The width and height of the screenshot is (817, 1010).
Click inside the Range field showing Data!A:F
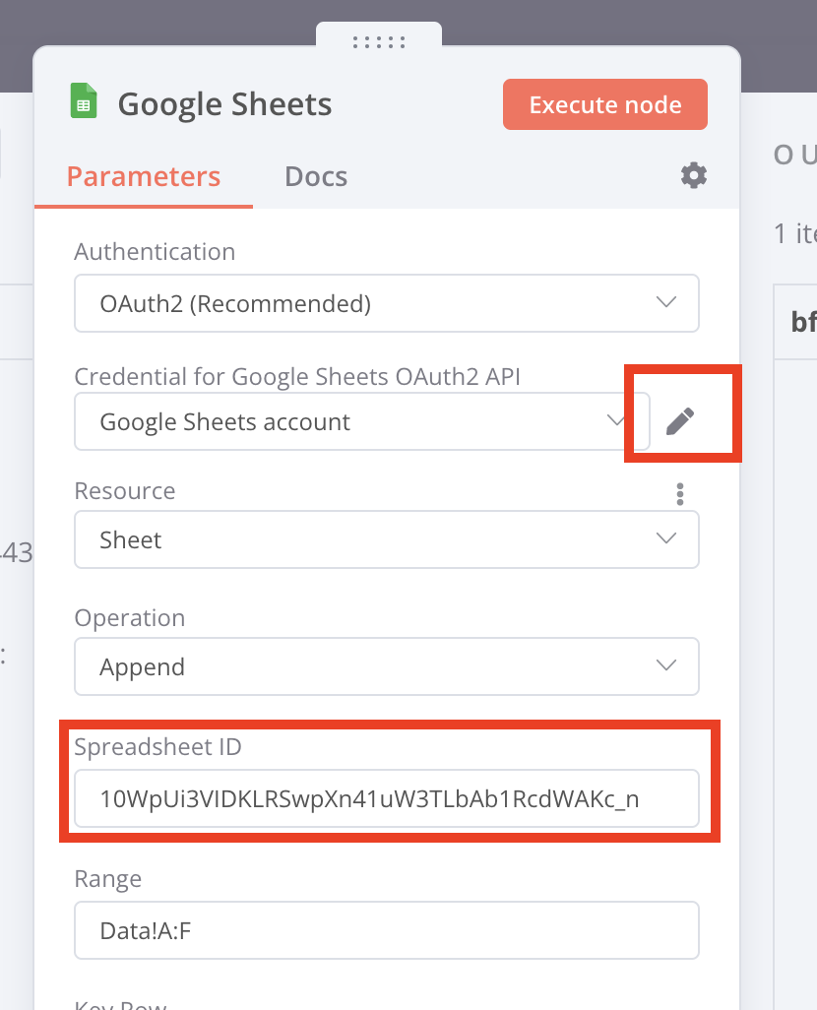click(x=386, y=929)
